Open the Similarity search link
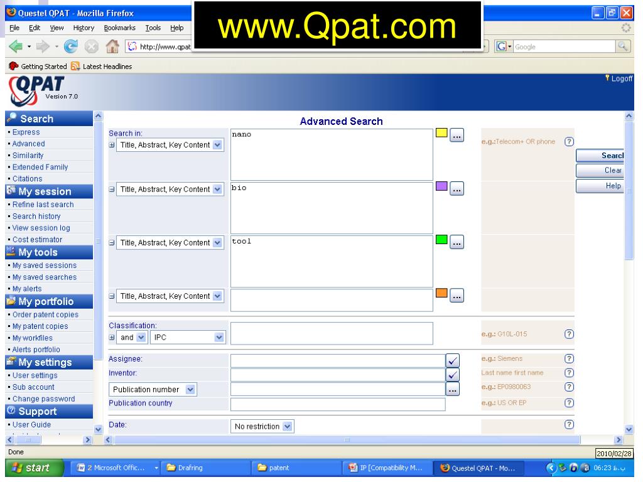Screen dimensions: 643x482 tap(28, 156)
